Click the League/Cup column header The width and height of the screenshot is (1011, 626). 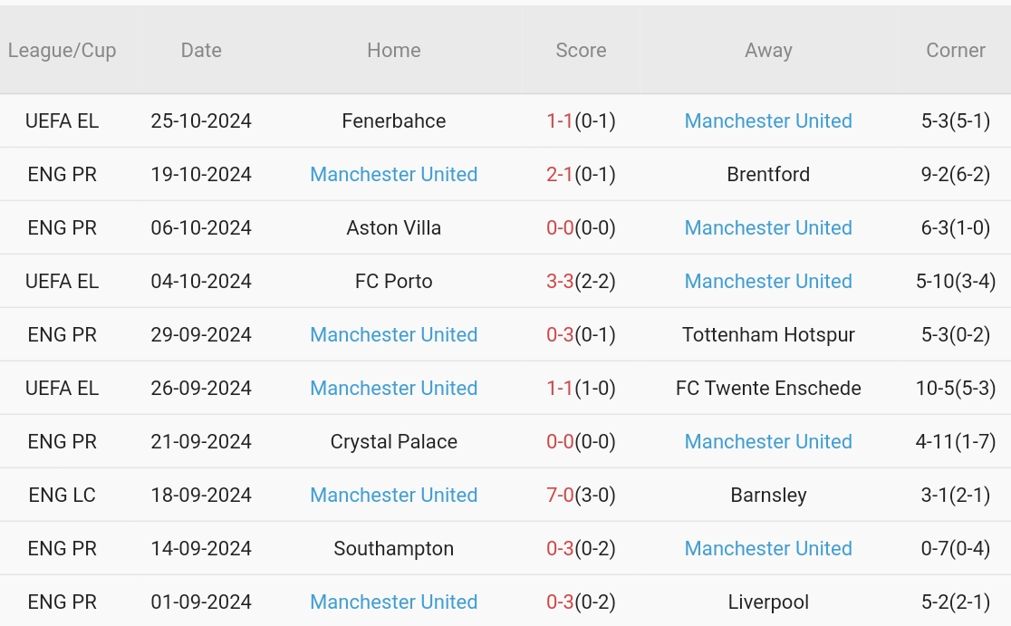coord(63,50)
